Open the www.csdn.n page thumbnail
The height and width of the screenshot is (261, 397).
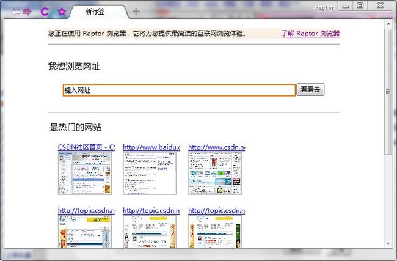tap(215, 174)
